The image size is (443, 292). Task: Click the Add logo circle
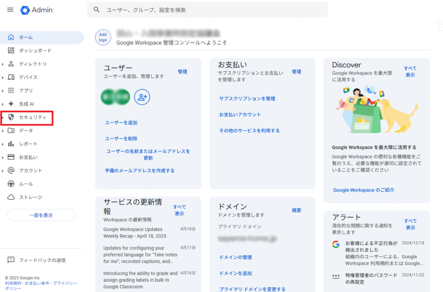pyautogui.click(x=103, y=37)
